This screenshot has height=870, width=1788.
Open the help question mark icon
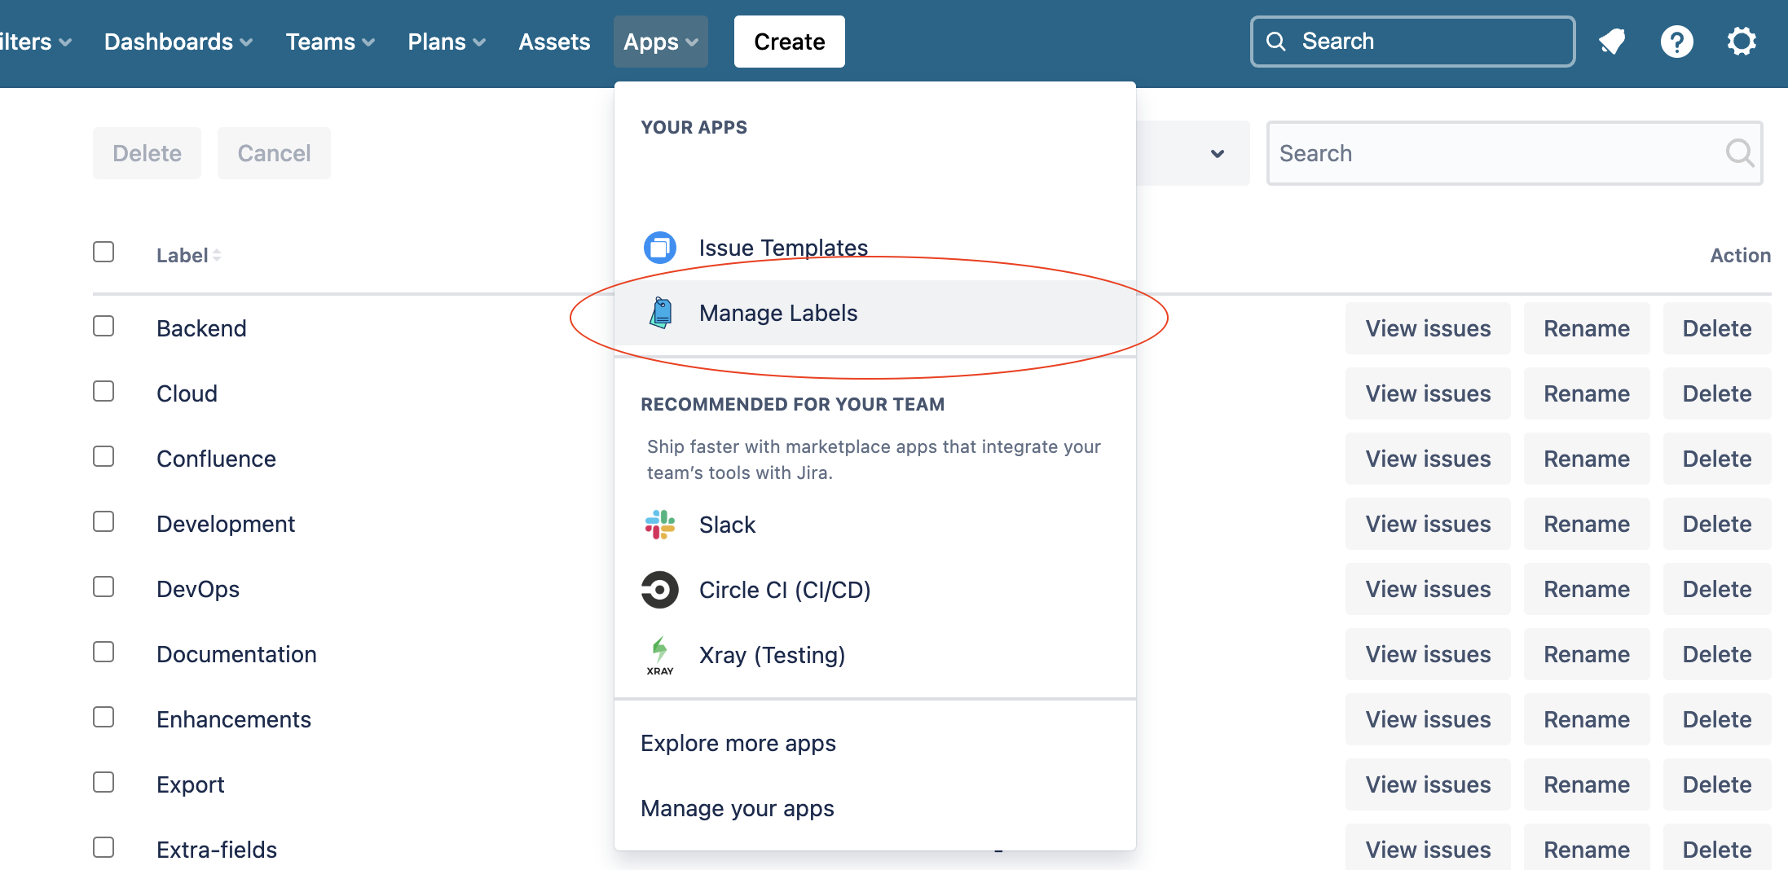tap(1676, 42)
